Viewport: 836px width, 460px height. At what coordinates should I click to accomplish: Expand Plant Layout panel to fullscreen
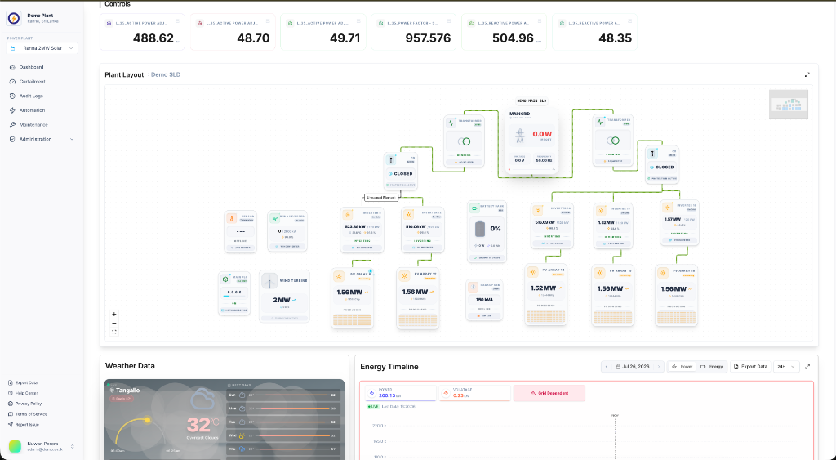pos(807,74)
